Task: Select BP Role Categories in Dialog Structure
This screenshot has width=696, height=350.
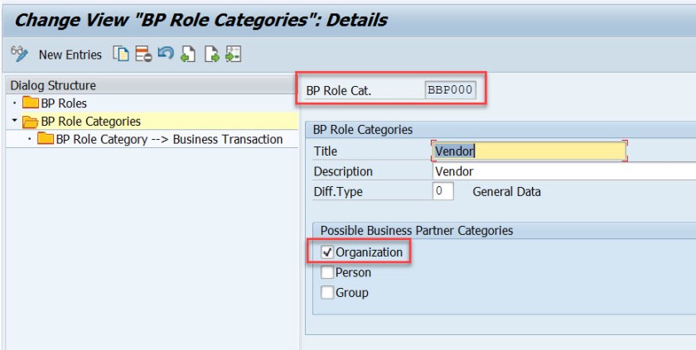Action: 91,122
